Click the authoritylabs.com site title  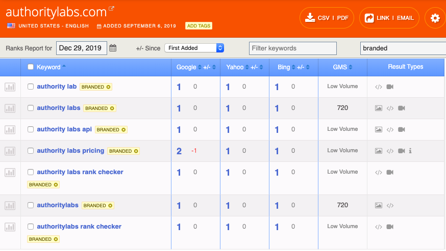(x=56, y=12)
